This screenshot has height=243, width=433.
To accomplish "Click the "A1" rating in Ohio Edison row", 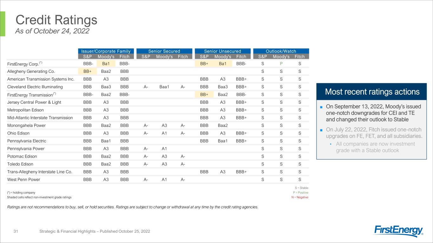I will (164, 133).
